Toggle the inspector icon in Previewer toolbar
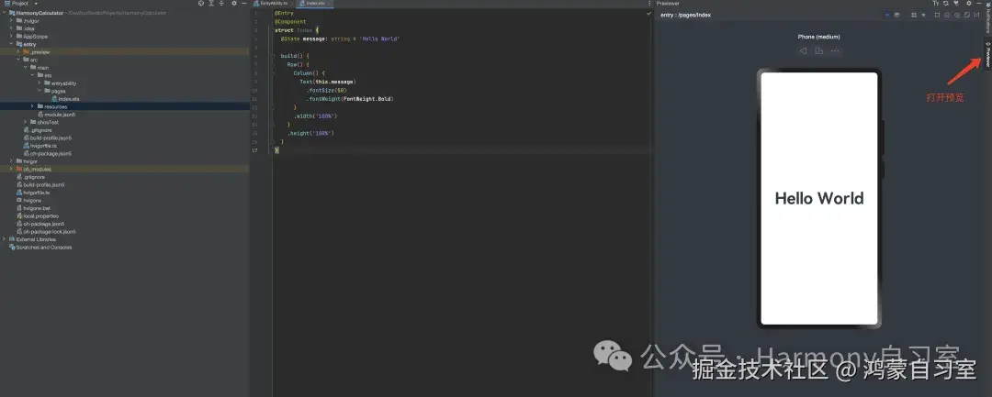 point(887,16)
